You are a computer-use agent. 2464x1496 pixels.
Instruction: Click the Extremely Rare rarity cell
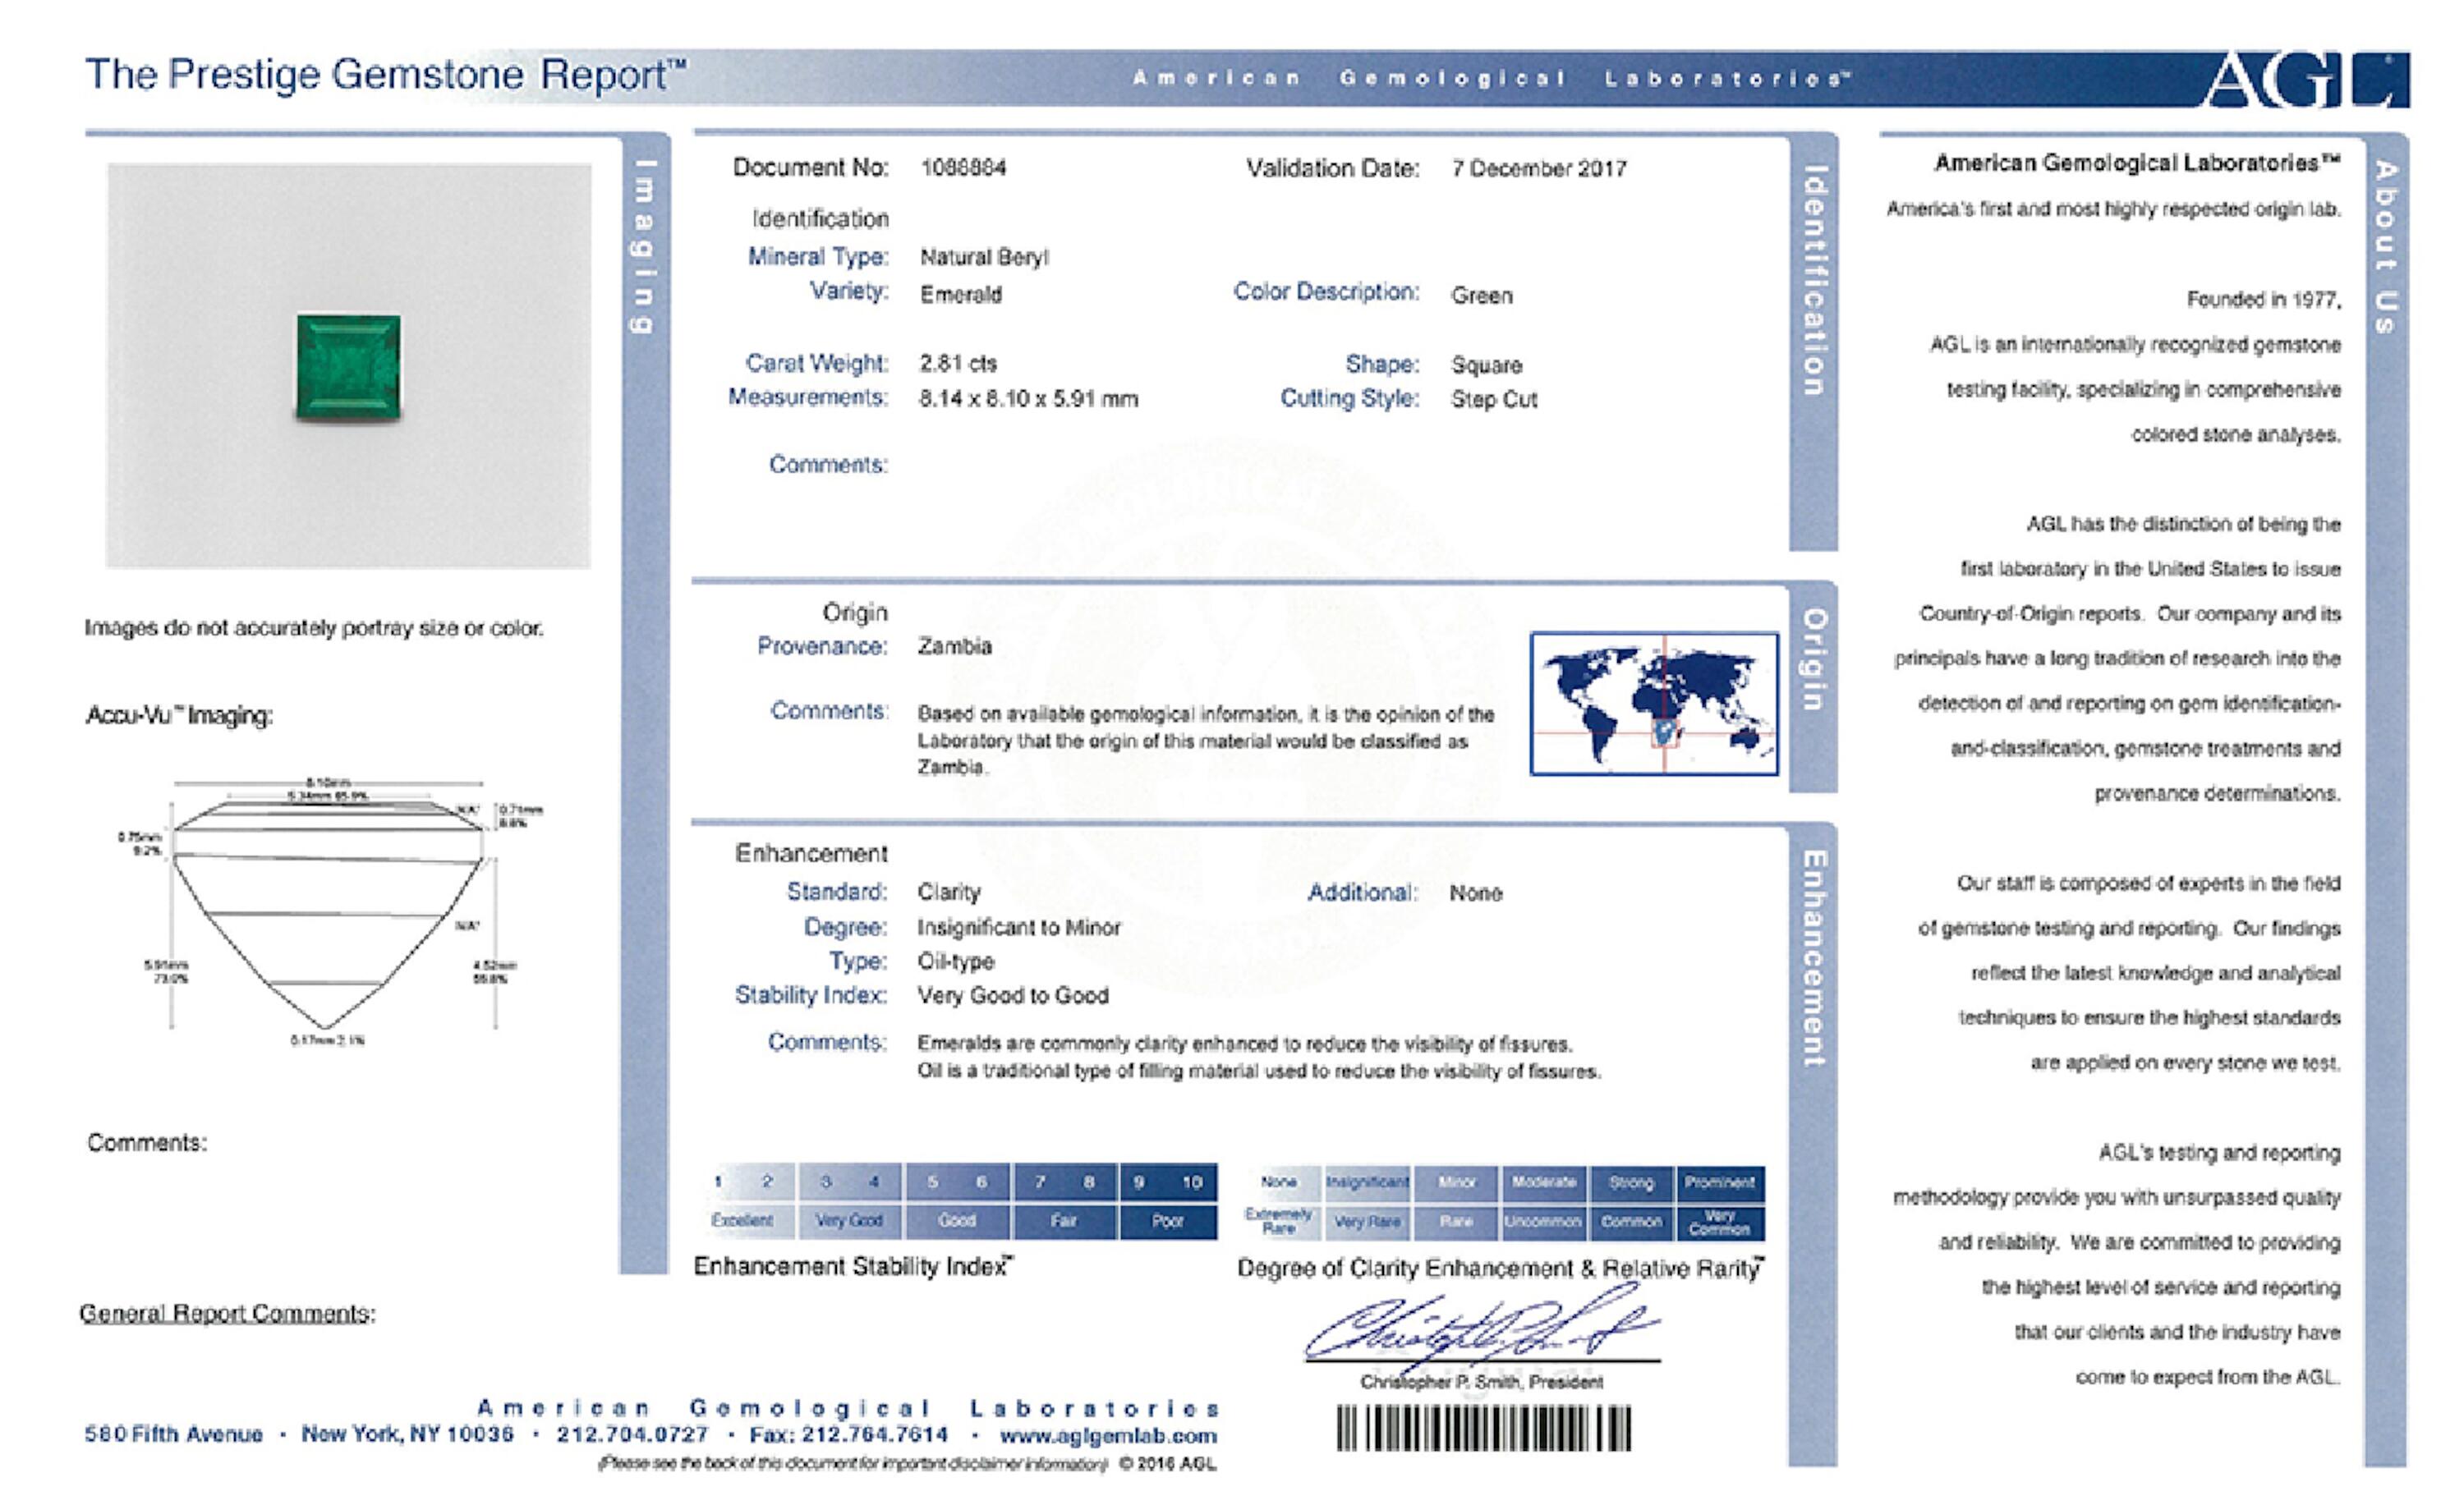point(1279,1221)
